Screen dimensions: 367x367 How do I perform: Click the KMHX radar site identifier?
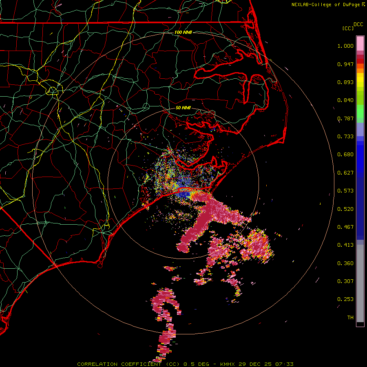point(228,364)
